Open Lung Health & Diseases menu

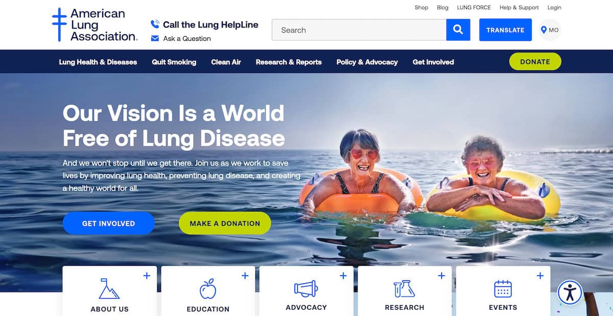(x=98, y=62)
